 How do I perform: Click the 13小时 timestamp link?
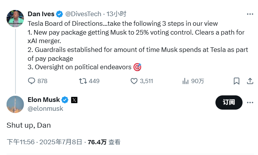click(117, 14)
